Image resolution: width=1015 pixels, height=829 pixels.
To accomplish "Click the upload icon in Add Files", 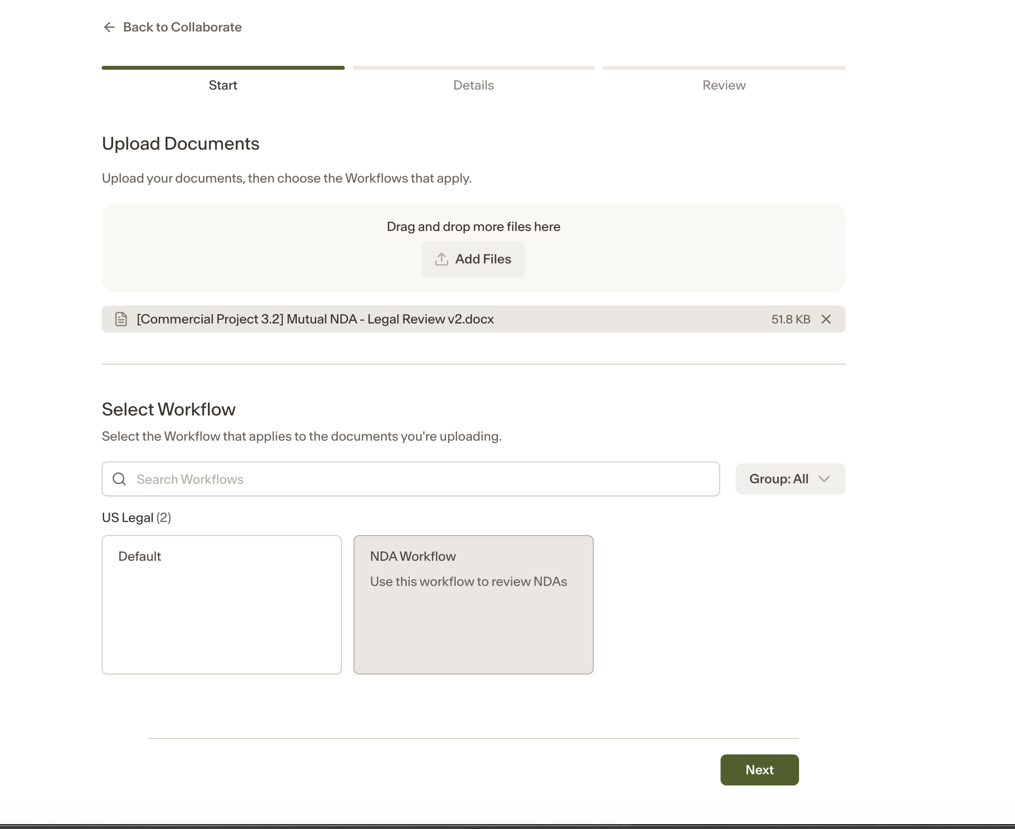I will (441, 259).
